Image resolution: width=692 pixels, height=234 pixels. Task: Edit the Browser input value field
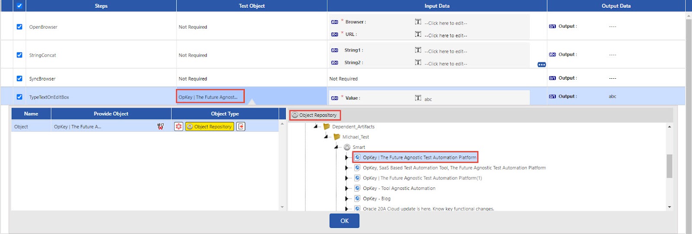(x=445, y=23)
